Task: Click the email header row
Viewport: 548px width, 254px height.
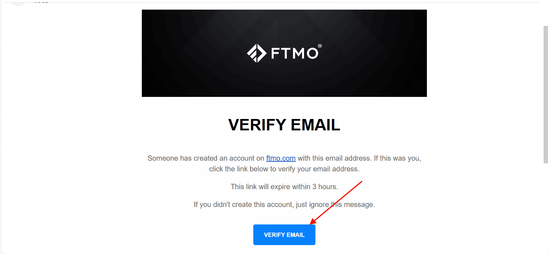Action: pos(143,2)
